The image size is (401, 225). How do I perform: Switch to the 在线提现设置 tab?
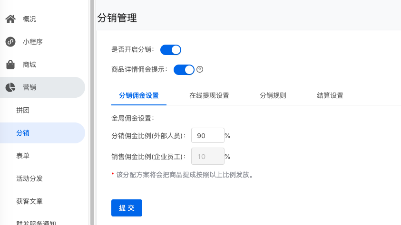pos(209,96)
